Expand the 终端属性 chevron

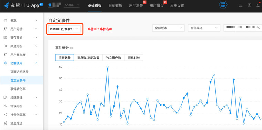[x=36, y=97]
